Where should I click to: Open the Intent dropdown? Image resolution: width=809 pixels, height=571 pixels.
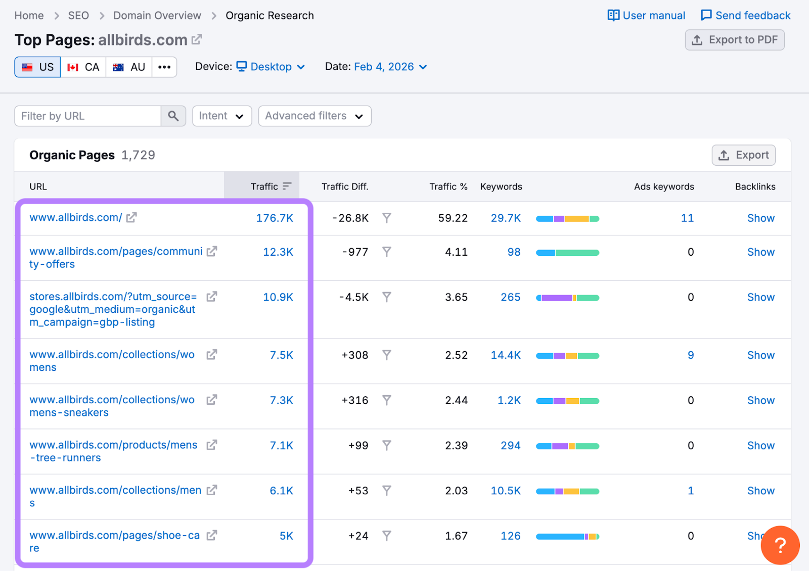(221, 116)
